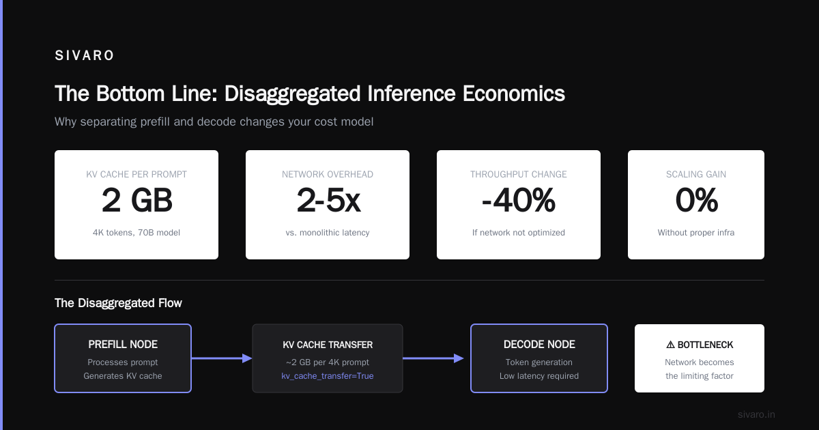Click the DECODE NODE box
The image size is (819, 430).
pos(539,358)
